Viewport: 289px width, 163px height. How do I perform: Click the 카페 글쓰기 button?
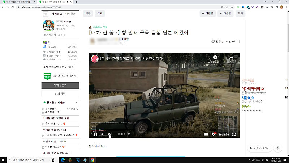click(60, 85)
